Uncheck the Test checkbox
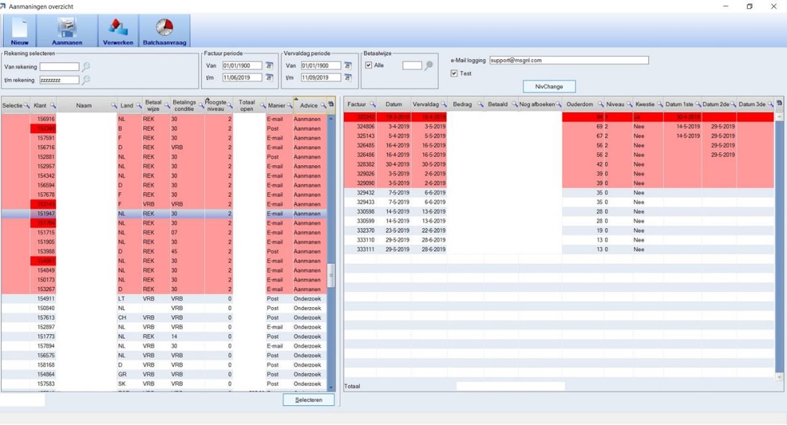 click(454, 73)
